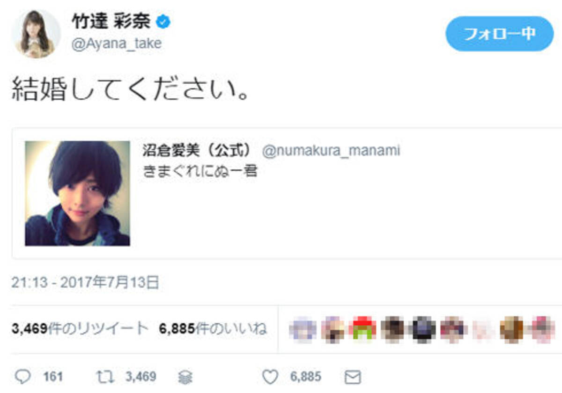Click the timestamp 21:13 - 2017年7月13日
Screen dimensions: 562x393
pos(85,283)
